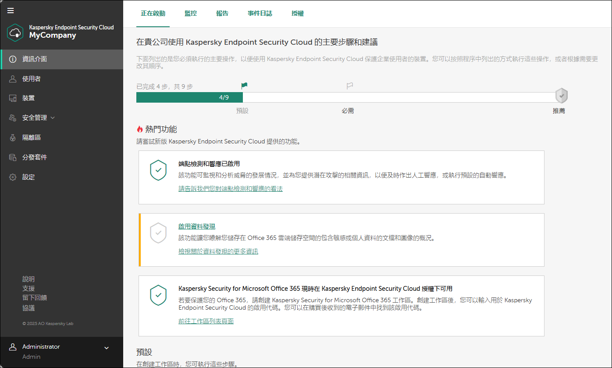Viewport: 612px width, 368px height.
Task: Open the 啟用資料發現 link
Action: (x=196, y=226)
